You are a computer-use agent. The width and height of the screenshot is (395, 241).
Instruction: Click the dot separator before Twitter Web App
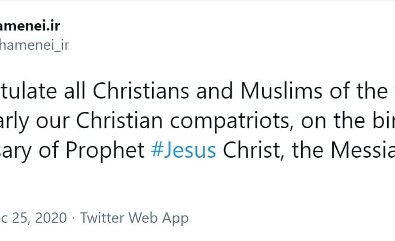click(73, 217)
